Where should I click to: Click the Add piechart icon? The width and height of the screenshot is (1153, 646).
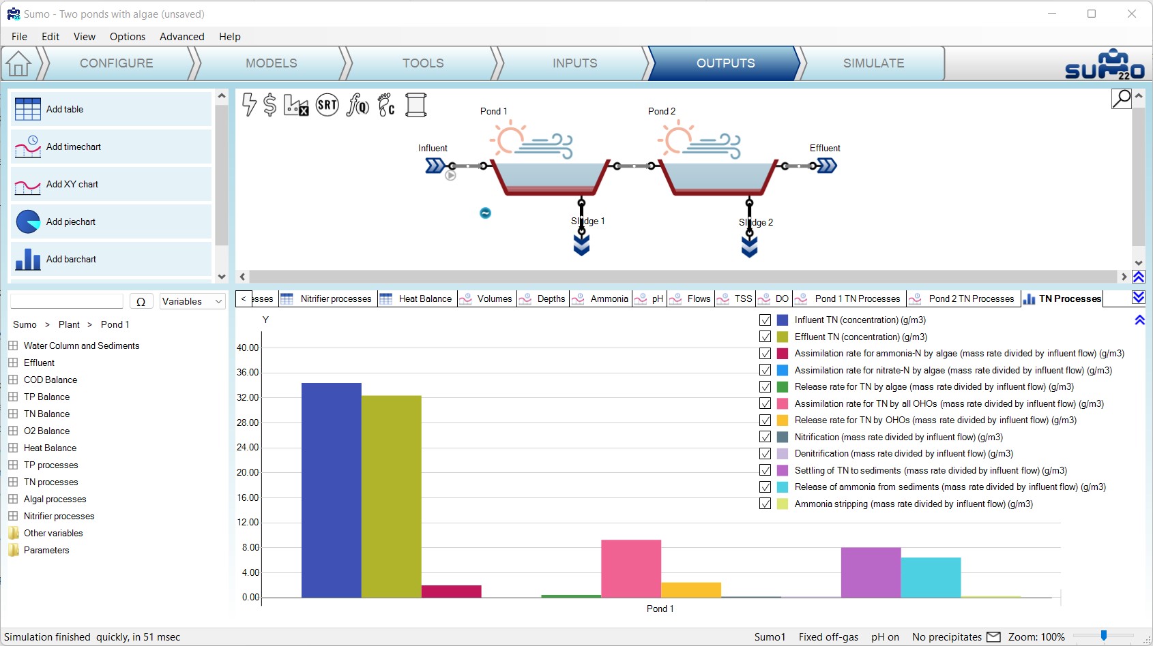(x=28, y=222)
